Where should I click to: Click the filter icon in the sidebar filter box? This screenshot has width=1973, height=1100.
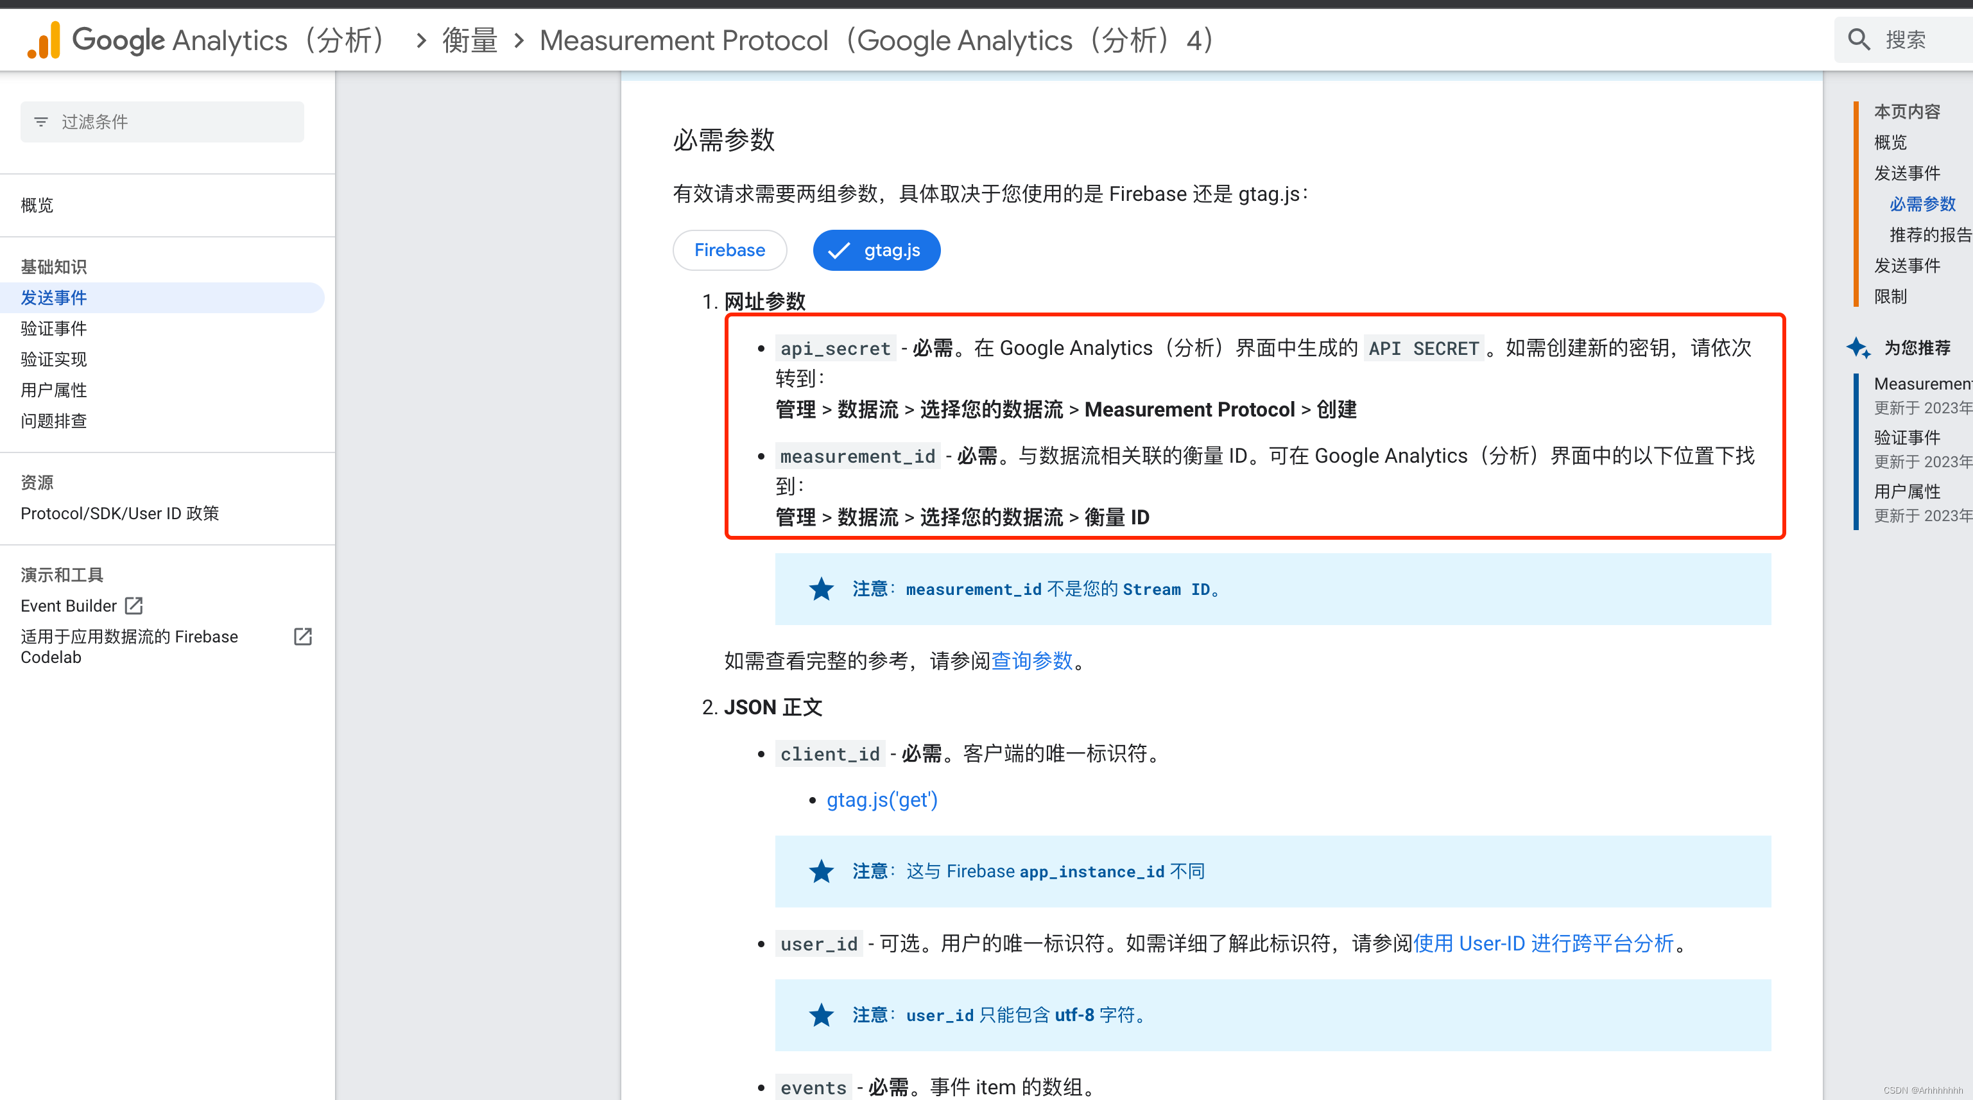[x=41, y=122]
